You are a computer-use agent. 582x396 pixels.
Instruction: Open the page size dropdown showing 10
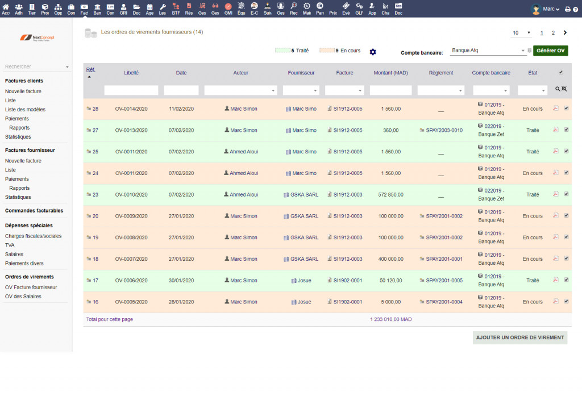point(521,33)
